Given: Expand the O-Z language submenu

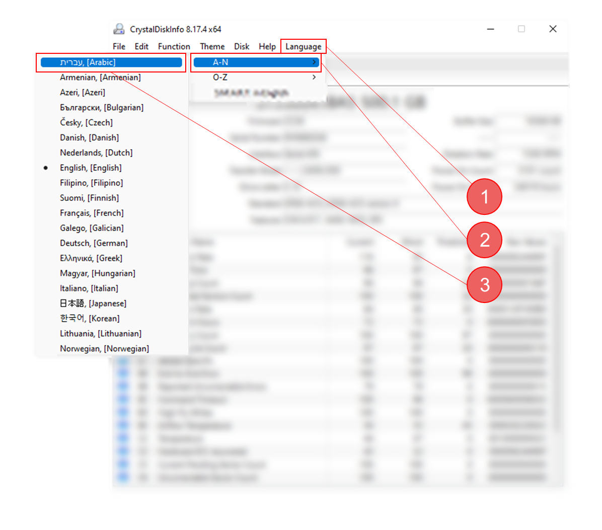Looking at the screenshot, I should click(x=256, y=77).
